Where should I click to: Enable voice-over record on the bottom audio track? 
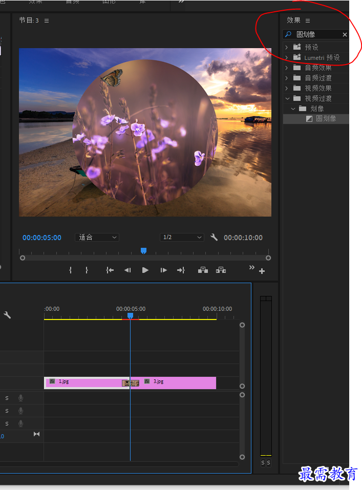click(x=20, y=423)
